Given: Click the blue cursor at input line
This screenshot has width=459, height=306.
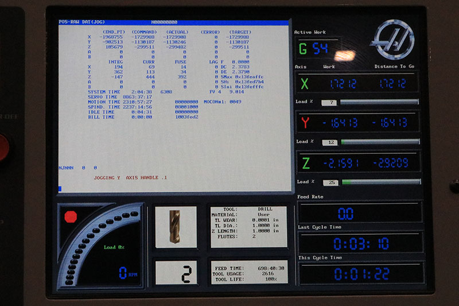Looking at the screenshot, I should click(60, 188).
